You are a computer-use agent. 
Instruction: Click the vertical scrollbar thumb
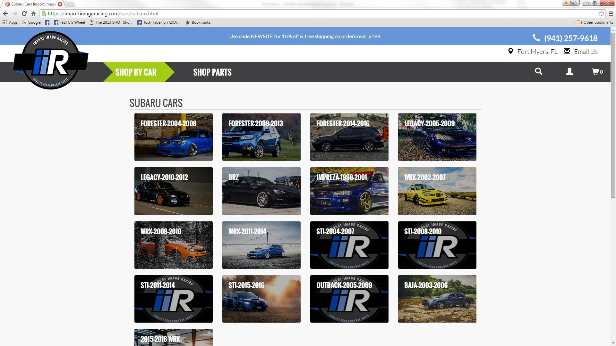click(x=613, y=115)
